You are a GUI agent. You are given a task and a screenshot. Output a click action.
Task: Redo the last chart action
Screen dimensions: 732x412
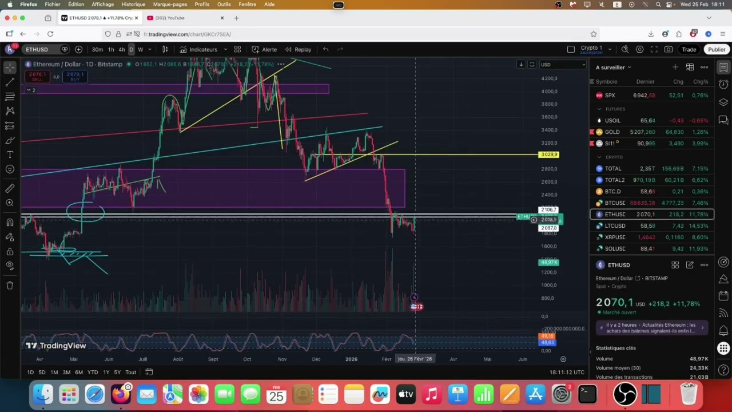(340, 49)
